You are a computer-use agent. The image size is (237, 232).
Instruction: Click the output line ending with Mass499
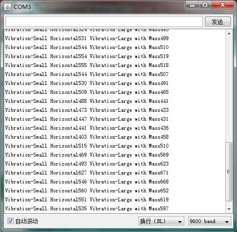pos(87,38)
